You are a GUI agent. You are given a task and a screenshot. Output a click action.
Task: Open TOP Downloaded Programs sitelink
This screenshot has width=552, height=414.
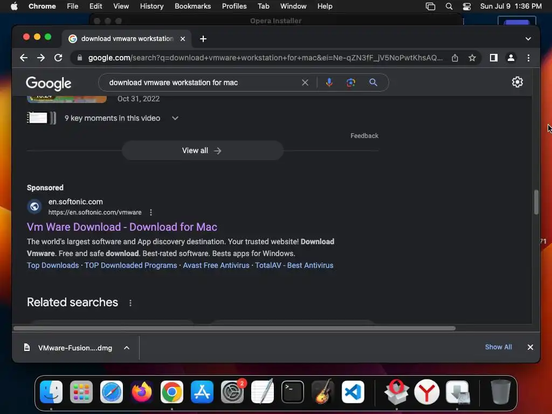[x=130, y=265]
